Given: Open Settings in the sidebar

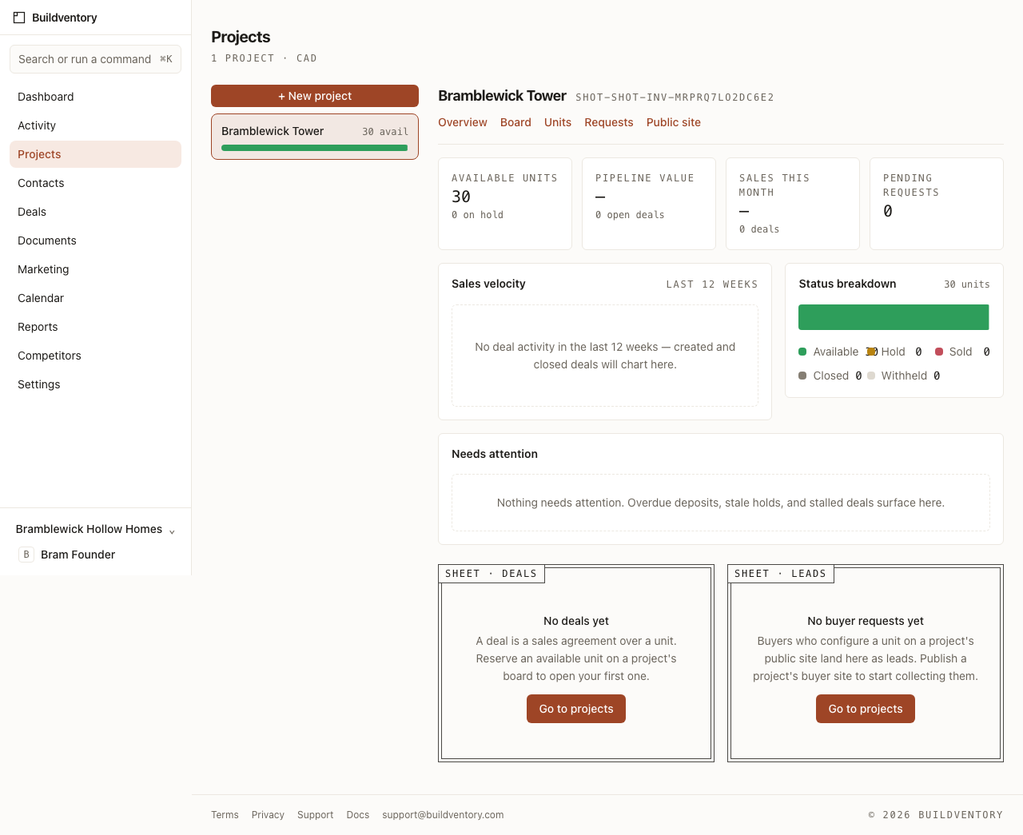Looking at the screenshot, I should pos(95,384).
